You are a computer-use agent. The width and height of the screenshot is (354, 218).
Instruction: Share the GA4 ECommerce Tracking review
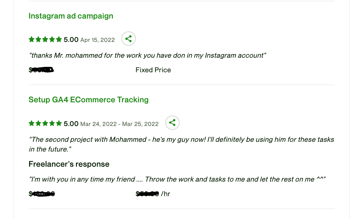pyautogui.click(x=172, y=123)
